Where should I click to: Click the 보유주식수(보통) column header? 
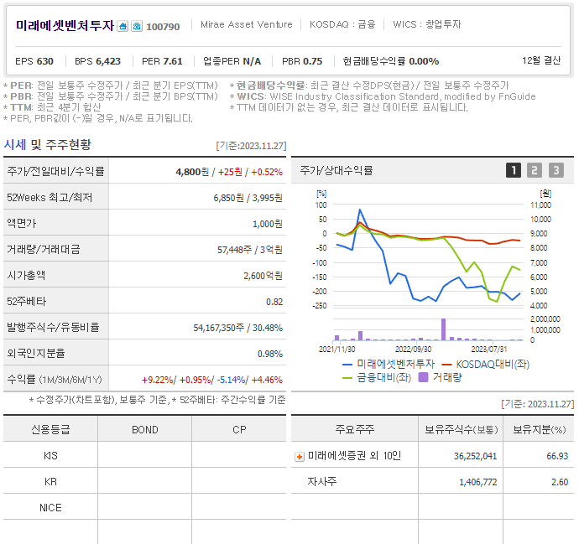(x=461, y=430)
